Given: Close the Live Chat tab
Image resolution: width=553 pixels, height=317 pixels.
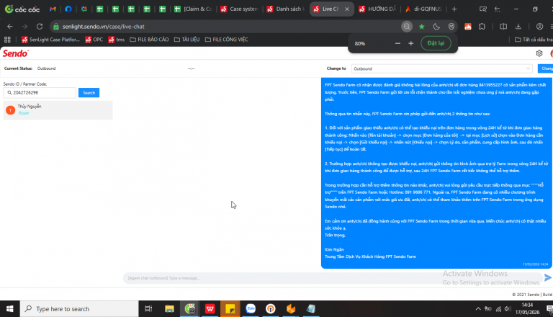Looking at the screenshot, I should 347,9.
